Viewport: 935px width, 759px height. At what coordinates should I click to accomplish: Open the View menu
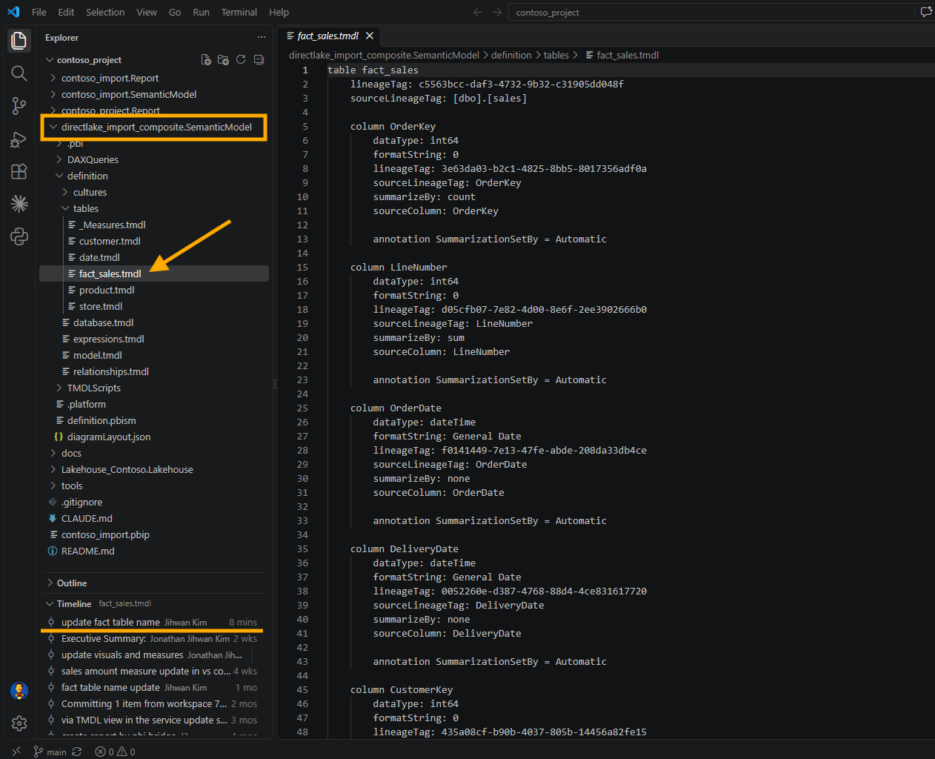(147, 12)
